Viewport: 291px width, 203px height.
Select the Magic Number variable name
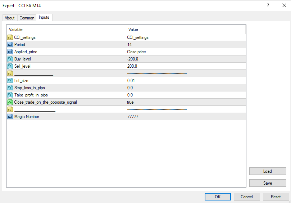27,117
